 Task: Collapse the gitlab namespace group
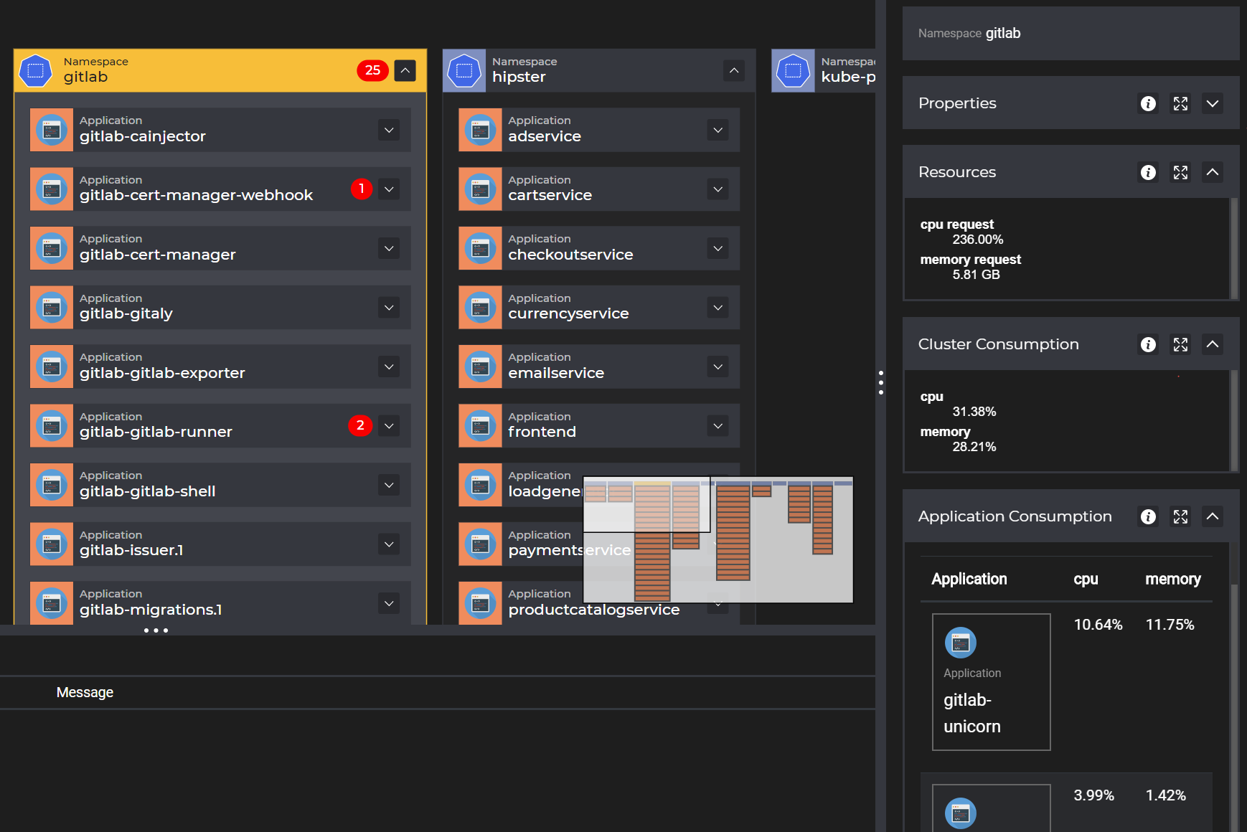[x=405, y=70]
